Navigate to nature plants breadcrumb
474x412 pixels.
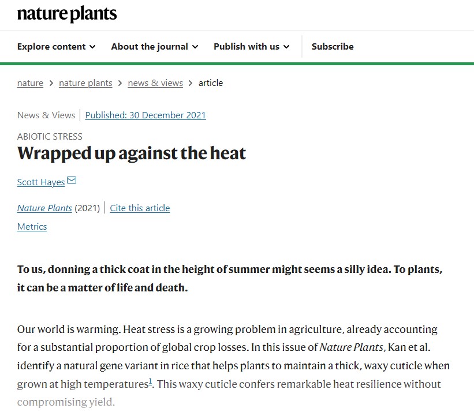(85, 83)
